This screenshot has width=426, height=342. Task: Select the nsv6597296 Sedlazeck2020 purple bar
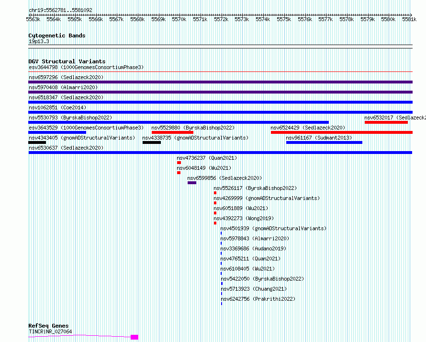pyautogui.click(x=220, y=82)
